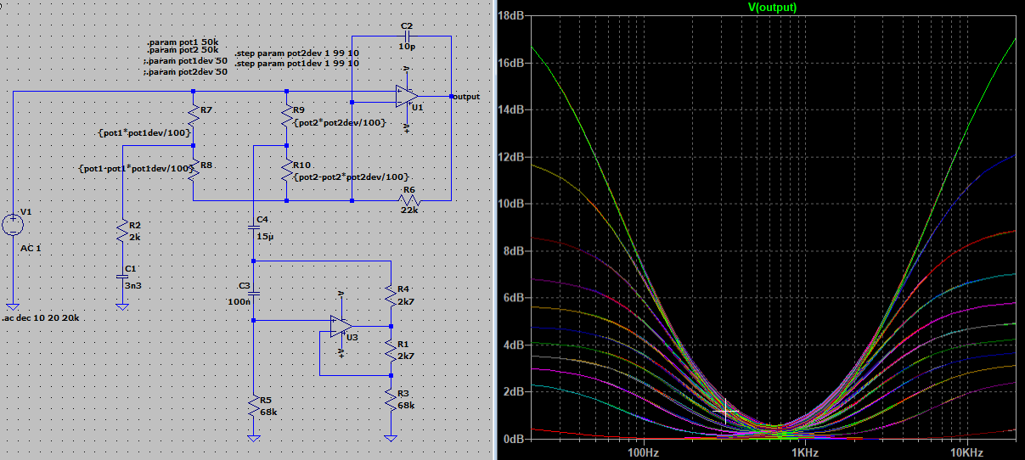
Task: Click ground symbol below R5
Action: coord(253,438)
